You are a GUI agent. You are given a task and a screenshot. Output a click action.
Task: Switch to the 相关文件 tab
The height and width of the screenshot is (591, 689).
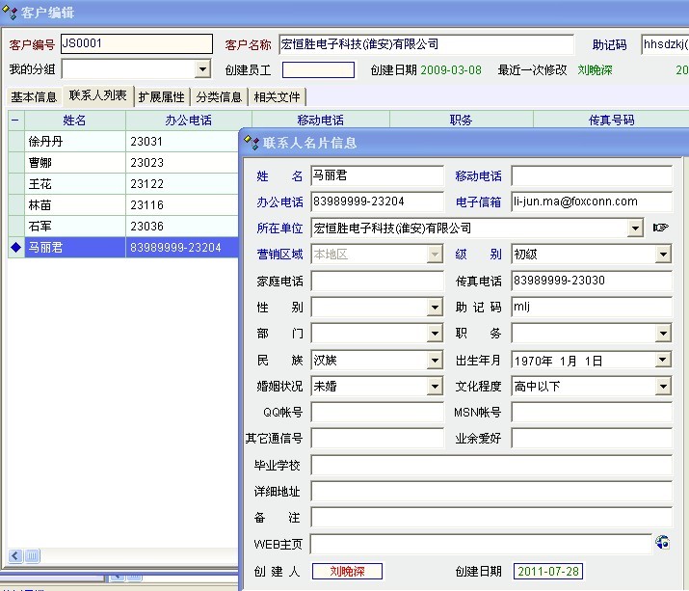pos(277,97)
